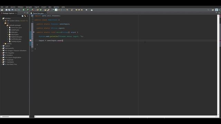Click the New Java Class icon
Screen dimensions: 221x124
click(x=41, y=10)
